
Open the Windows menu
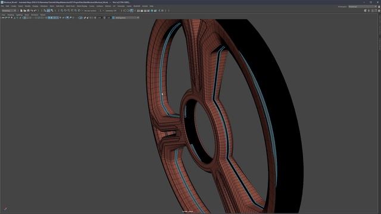pyautogui.click(x=43, y=6)
